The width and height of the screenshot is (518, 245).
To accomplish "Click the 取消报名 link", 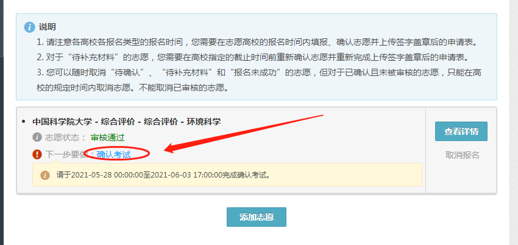I will pyautogui.click(x=462, y=155).
